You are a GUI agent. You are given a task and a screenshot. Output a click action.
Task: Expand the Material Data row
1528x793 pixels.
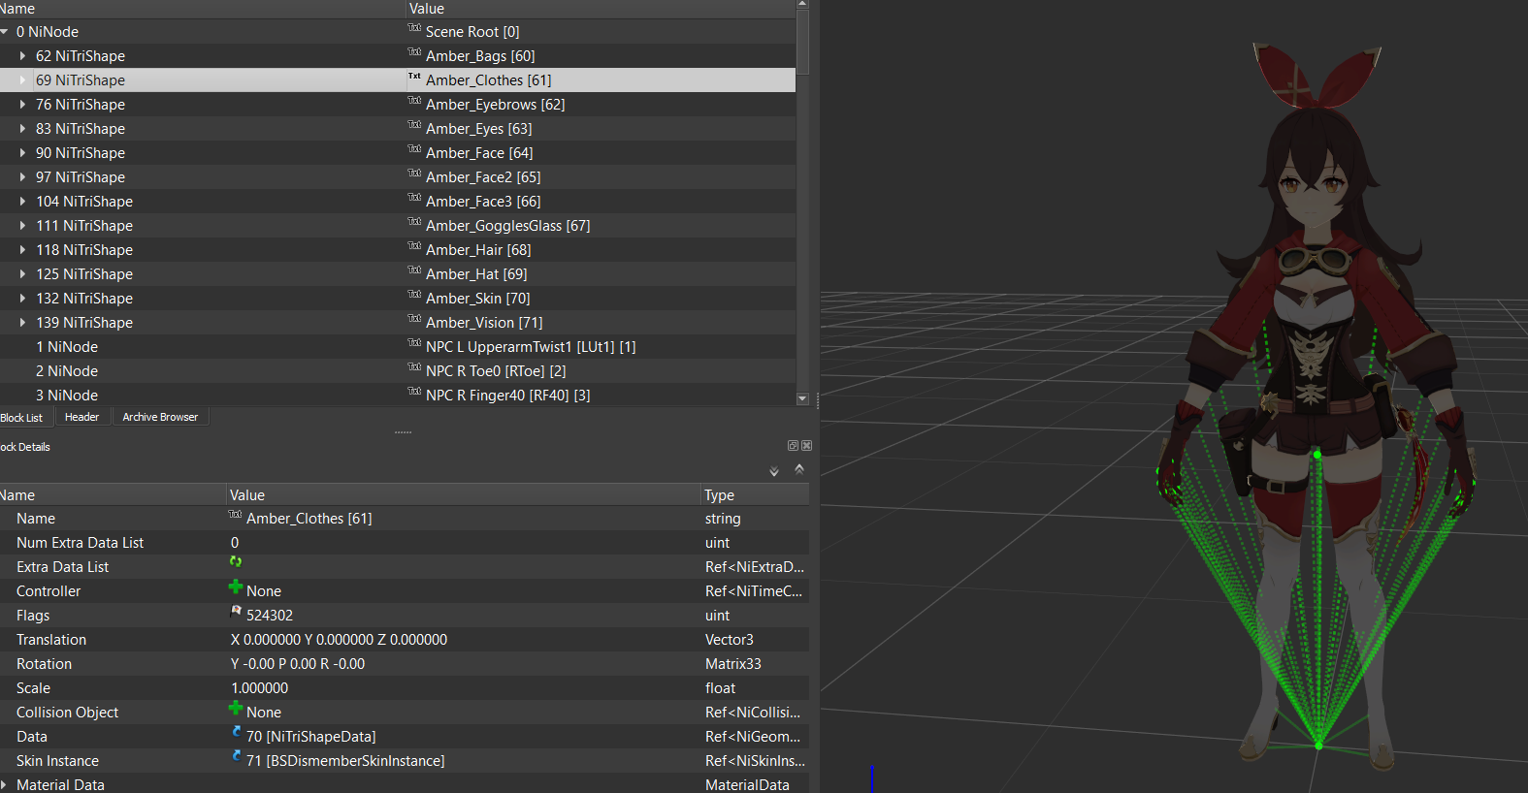click(x=4, y=785)
